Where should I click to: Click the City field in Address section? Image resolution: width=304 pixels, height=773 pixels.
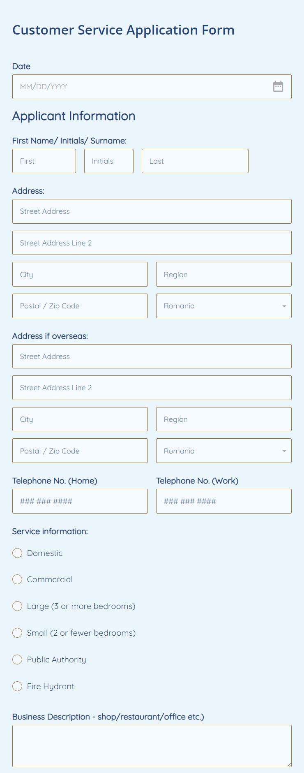pyautogui.click(x=80, y=274)
